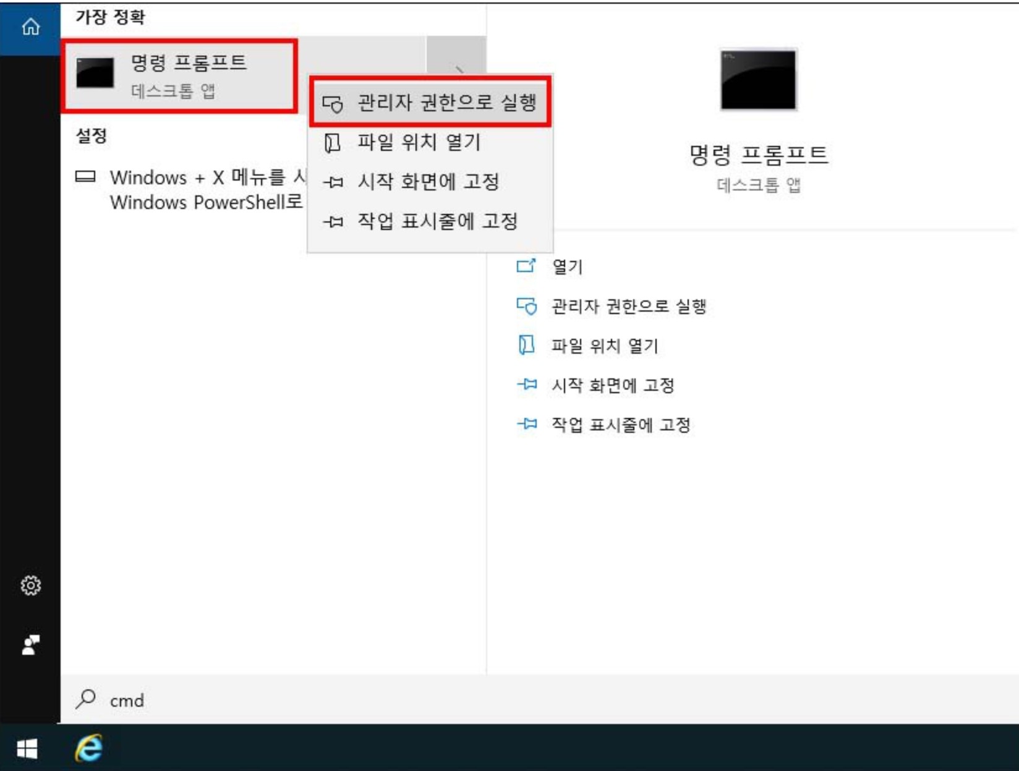Click the pin icon beside context menu 작업 표시줄에 고정
The image size is (1019, 771).
click(333, 221)
